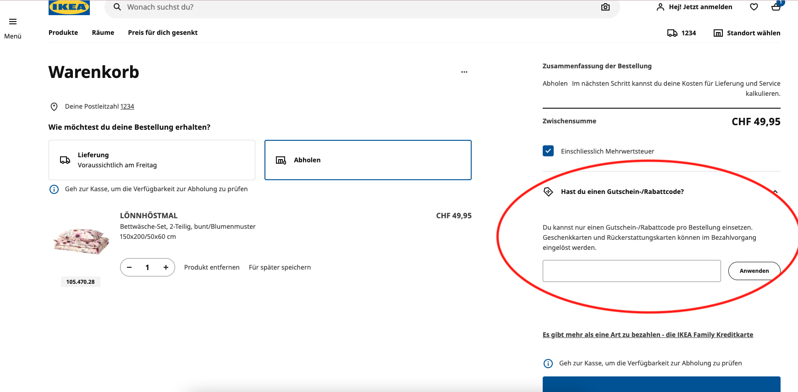Image resolution: width=798 pixels, height=392 pixels.
Task: Click the store icon Standort wählen
Action: click(747, 33)
